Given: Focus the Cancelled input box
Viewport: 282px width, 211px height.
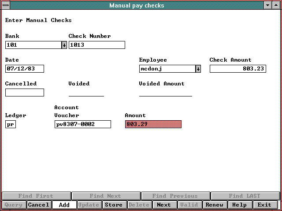Looking at the screenshot, I should [24, 93].
